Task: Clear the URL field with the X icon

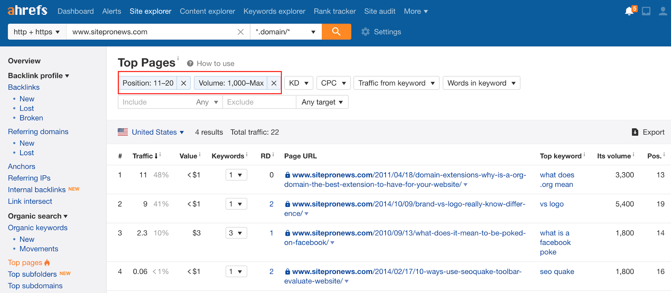Action: (241, 32)
